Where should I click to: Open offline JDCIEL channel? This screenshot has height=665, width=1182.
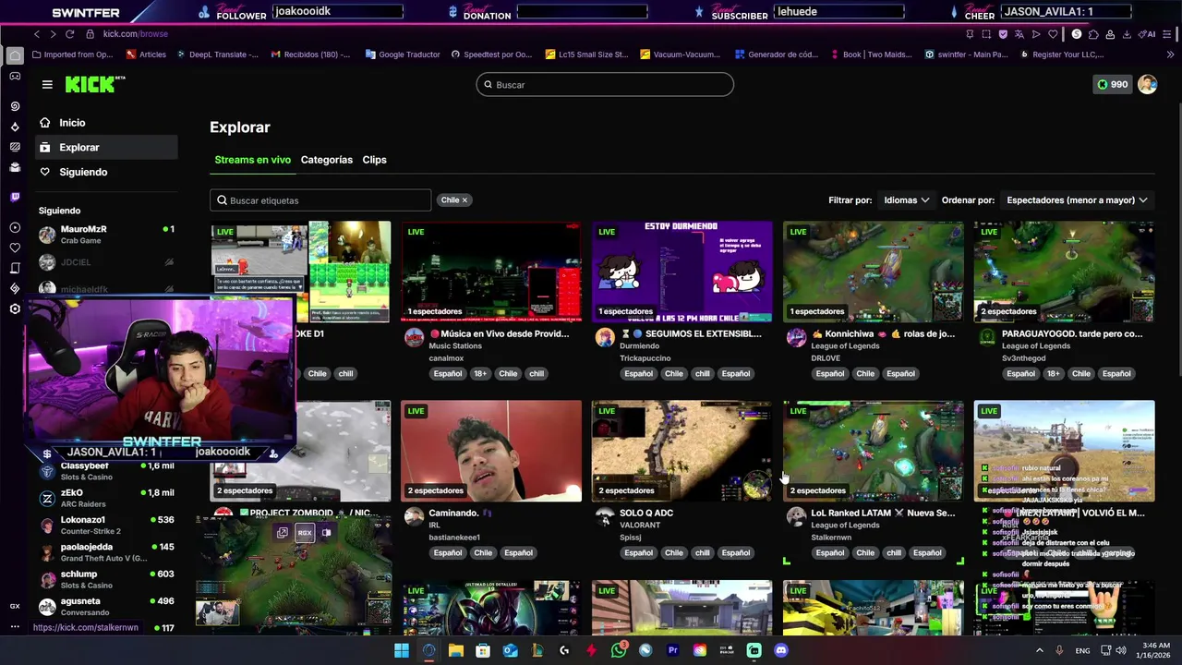click(x=106, y=262)
